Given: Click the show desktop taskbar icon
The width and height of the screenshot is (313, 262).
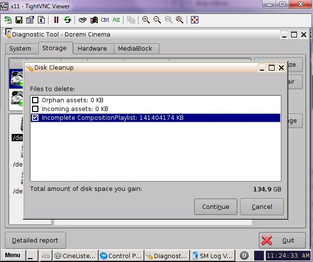Looking at the screenshot, I should point(32,255).
